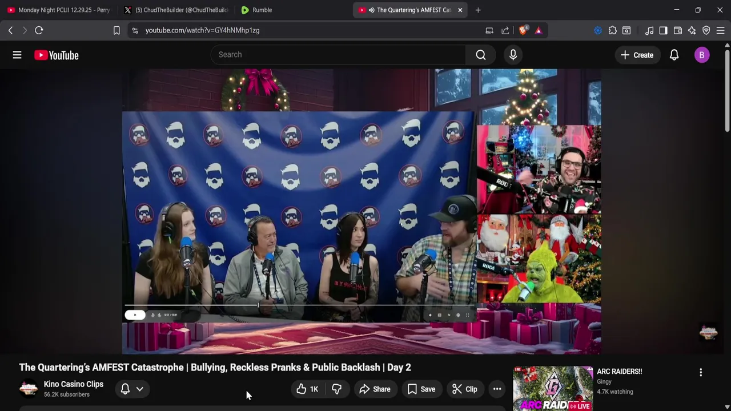
Task: Switch to the Monday Night PCLII tab
Action: tap(59, 10)
